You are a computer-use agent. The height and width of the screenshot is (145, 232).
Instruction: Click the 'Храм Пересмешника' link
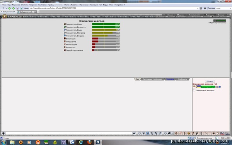[x=218, y=23]
